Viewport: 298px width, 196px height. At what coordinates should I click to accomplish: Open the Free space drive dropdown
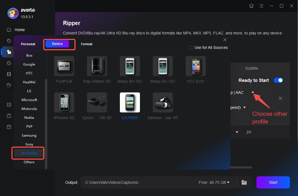(228, 182)
